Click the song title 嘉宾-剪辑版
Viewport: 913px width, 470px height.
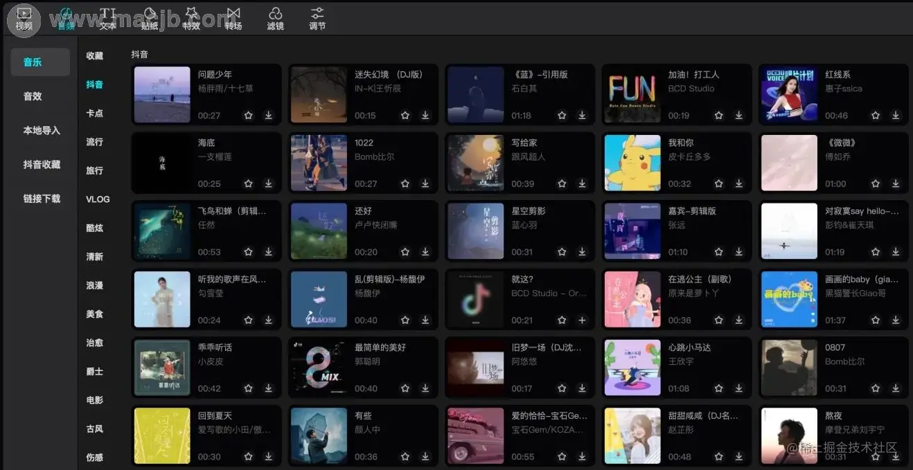pos(692,211)
